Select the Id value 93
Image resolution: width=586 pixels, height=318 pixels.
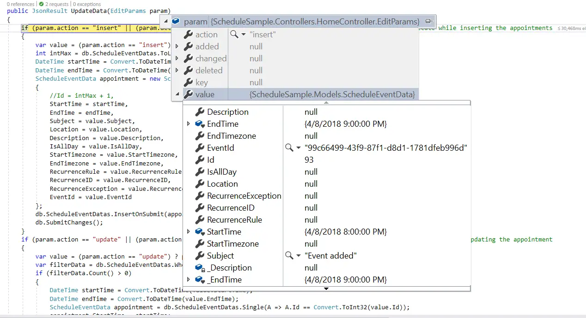click(309, 160)
